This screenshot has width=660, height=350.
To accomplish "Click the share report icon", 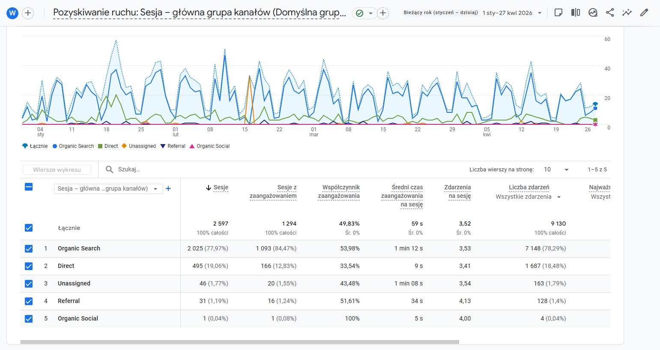I will (610, 13).
